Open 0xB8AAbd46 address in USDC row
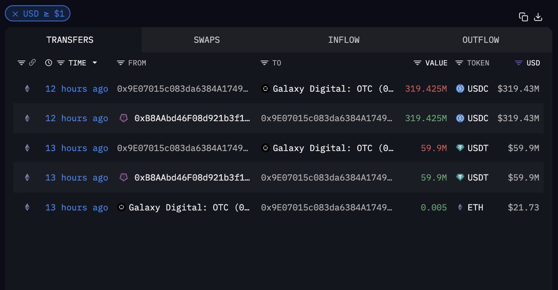 click(x=192, y=118)
